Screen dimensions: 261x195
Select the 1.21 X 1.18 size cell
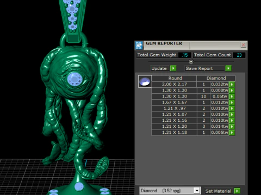[174, 133]
